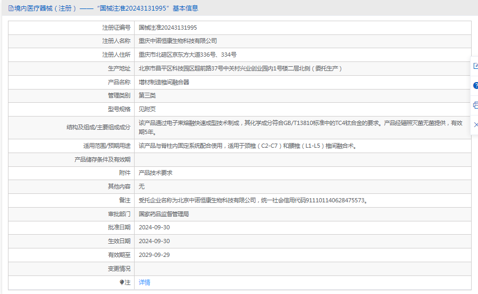Click expiry date 2029-09-29
Viewport: 478px width, 294px height.
pos(154,255)
